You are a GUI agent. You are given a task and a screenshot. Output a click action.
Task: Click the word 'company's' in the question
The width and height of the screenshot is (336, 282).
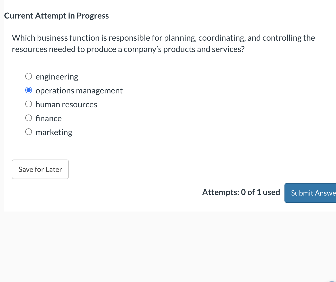(x=142, y=49)
